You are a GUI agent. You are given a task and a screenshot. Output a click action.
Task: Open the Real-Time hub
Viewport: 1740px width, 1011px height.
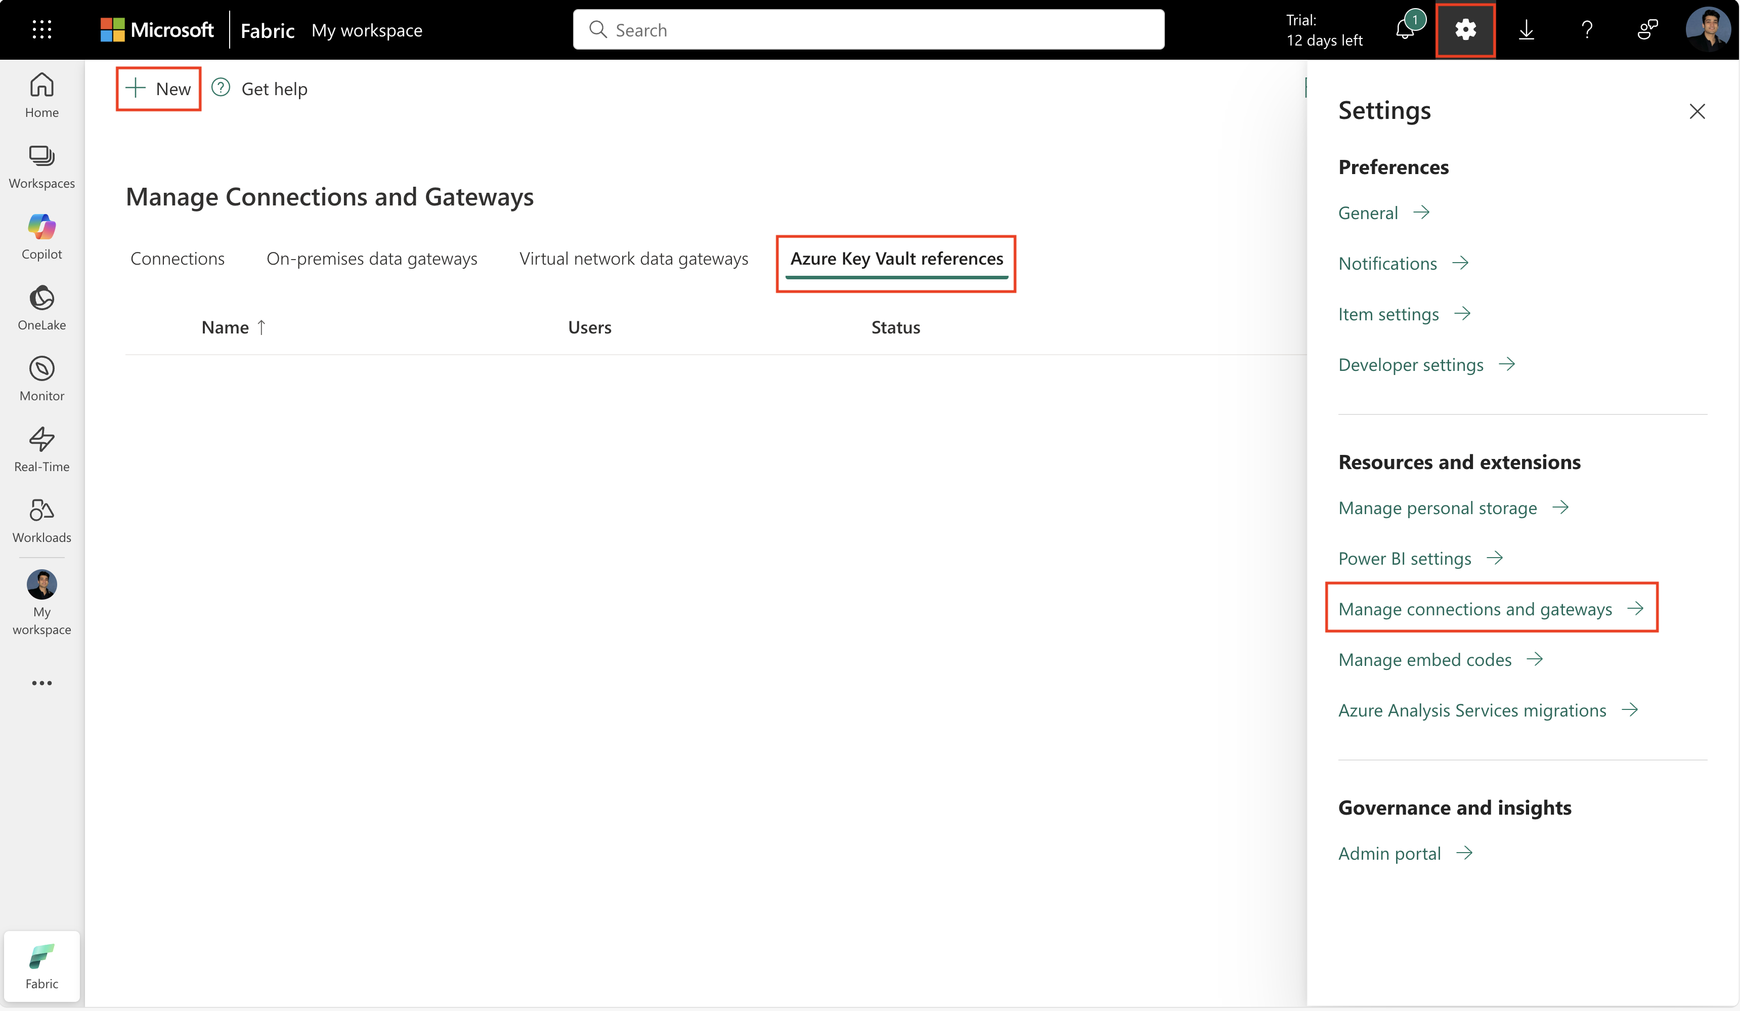41,449
